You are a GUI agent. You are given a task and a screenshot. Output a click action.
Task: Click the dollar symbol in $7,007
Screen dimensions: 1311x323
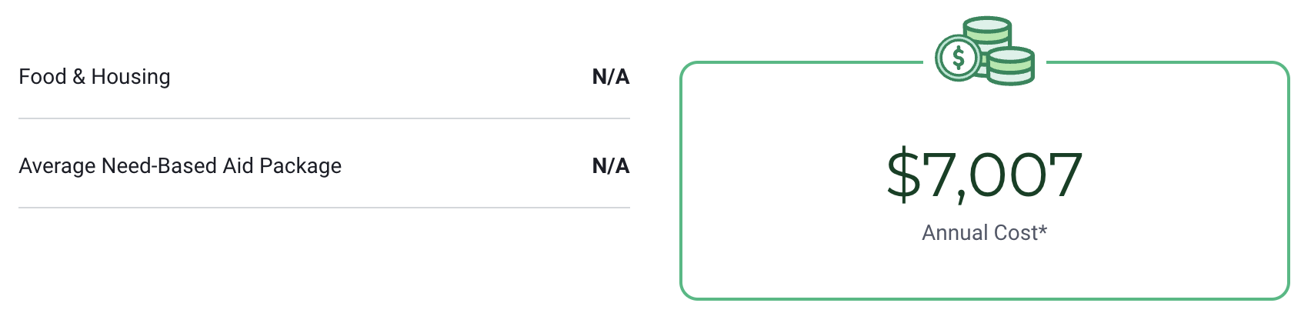click(x=903, y=175)
